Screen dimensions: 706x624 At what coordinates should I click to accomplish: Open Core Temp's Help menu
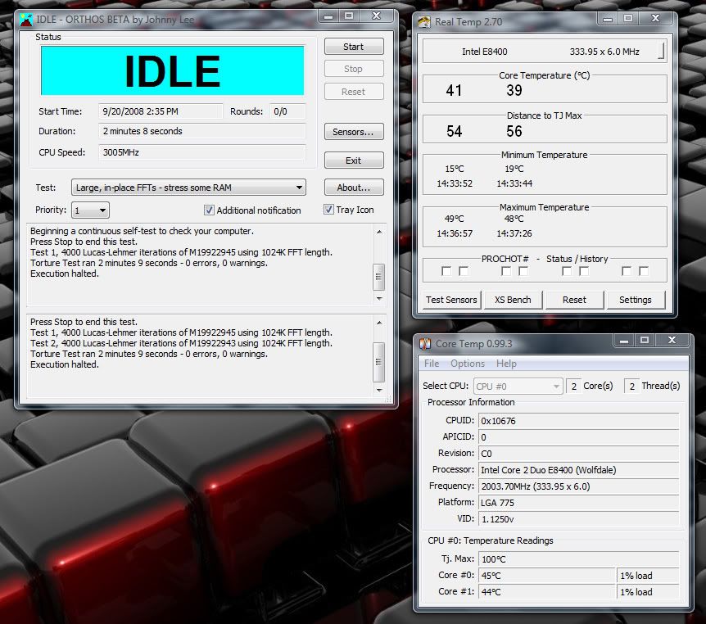[x=506, y=364]
